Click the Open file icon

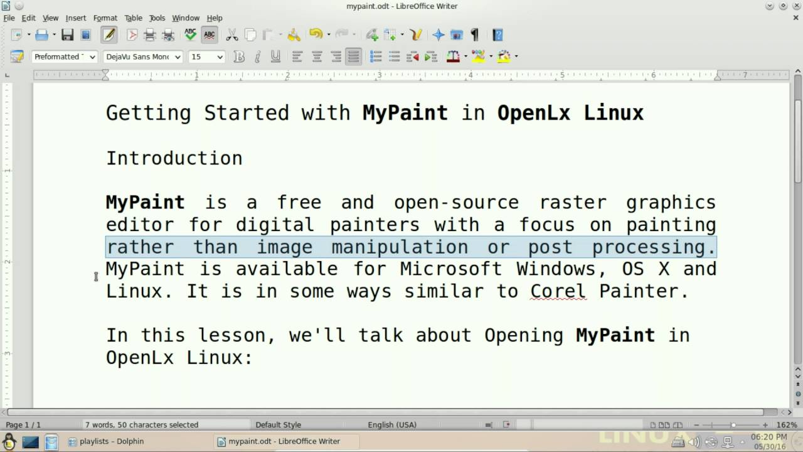point(41,35)
